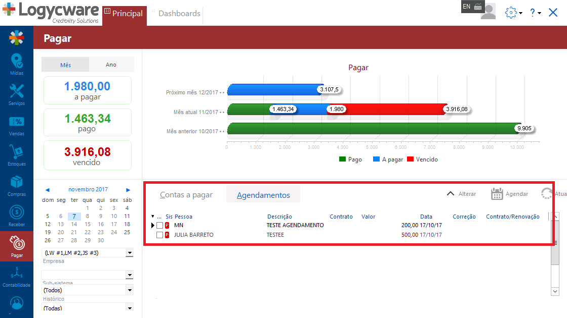Open the Contabilidade sidebar module
Screen dimensions: 567x318
point(17,276)
